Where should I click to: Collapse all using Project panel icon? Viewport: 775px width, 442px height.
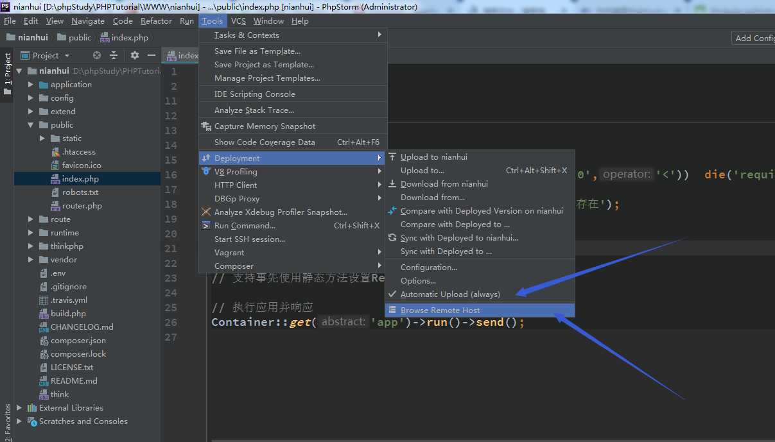tap(114, 56)
